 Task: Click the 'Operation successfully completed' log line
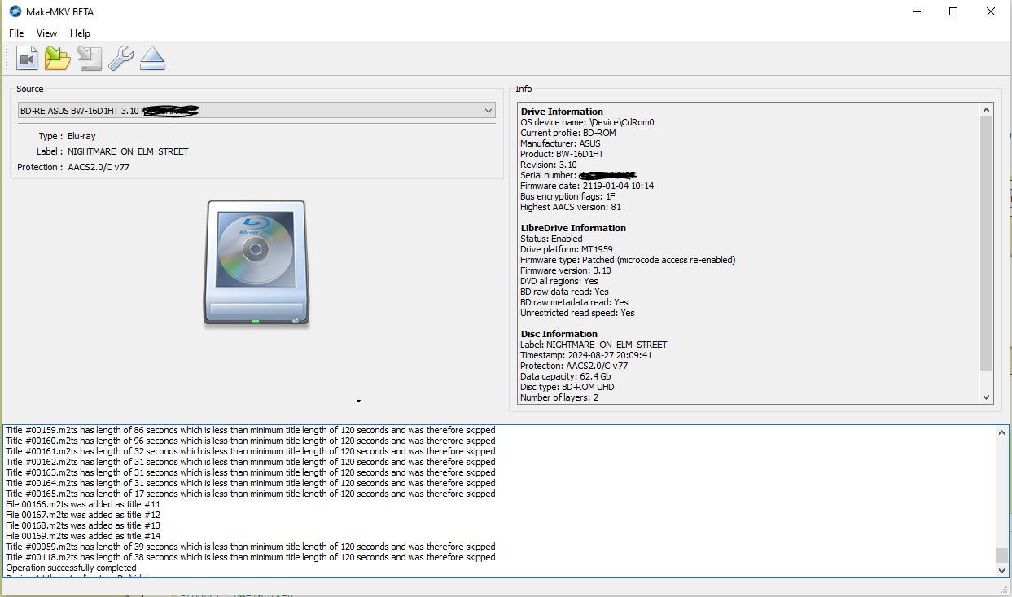point(71,568)
